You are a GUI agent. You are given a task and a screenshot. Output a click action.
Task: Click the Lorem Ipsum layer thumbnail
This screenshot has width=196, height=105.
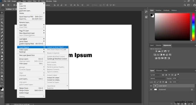coord(155,86)
